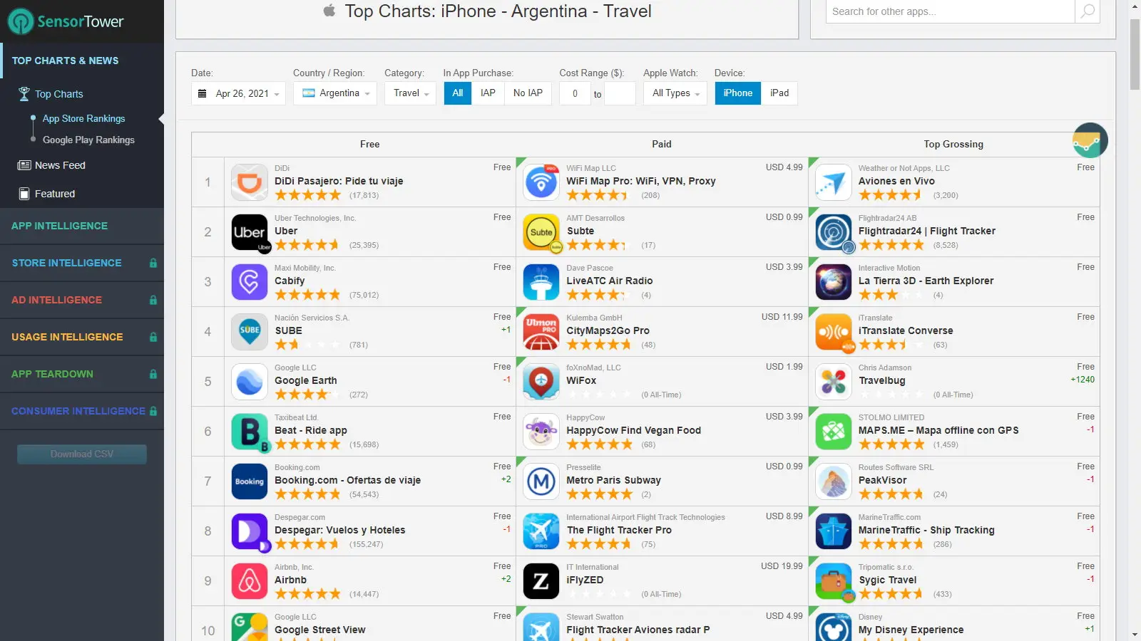The image size is (1141, 641).
Task: Open the News Feed menu item
Action: [60, 165]
